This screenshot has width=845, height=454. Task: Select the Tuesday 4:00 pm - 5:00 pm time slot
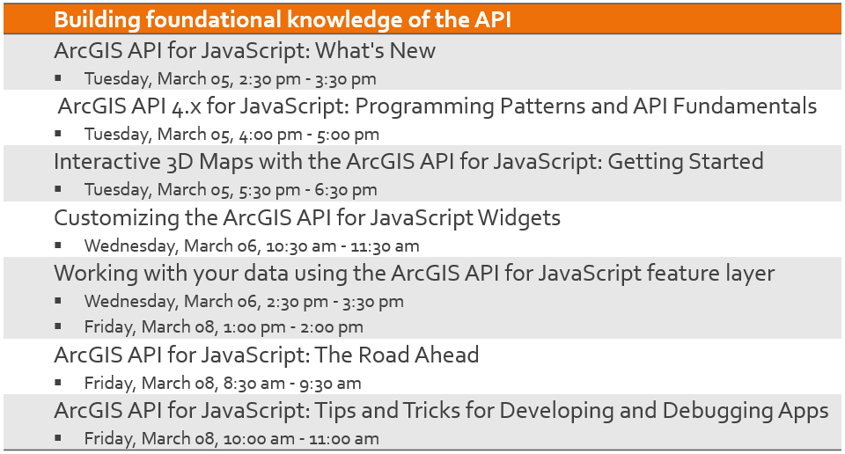click(x=231, y=135)
